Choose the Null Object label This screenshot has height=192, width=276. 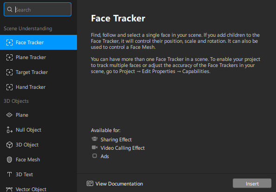tap(28, 130)
